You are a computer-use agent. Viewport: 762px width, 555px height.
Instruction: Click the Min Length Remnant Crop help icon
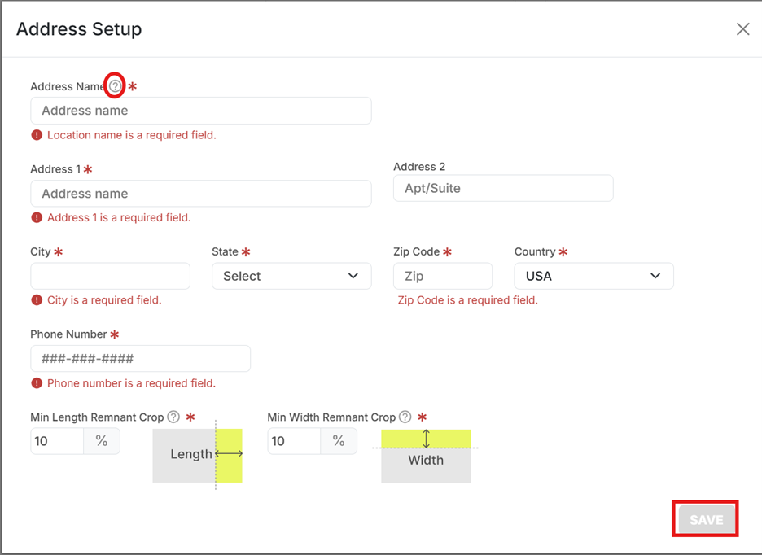click(x=173, y=417)
